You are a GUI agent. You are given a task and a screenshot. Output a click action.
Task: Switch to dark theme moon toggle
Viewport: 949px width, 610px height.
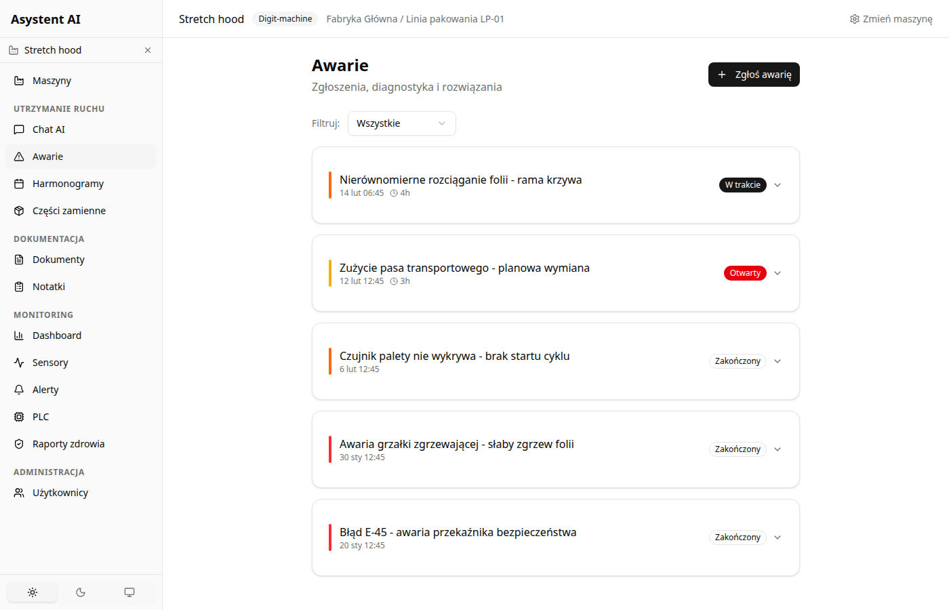[x=81, y=592]
